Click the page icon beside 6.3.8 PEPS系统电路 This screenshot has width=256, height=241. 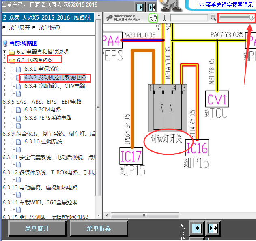pos(19,118)
